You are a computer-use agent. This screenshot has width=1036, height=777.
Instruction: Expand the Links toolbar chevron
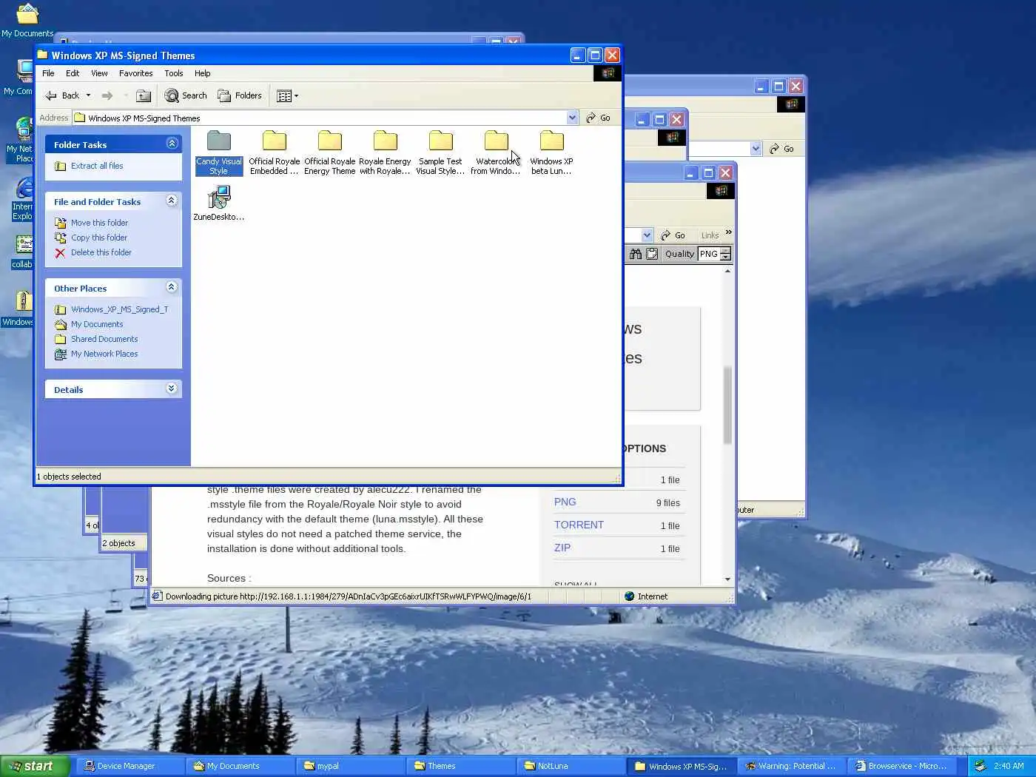point(729,232)
